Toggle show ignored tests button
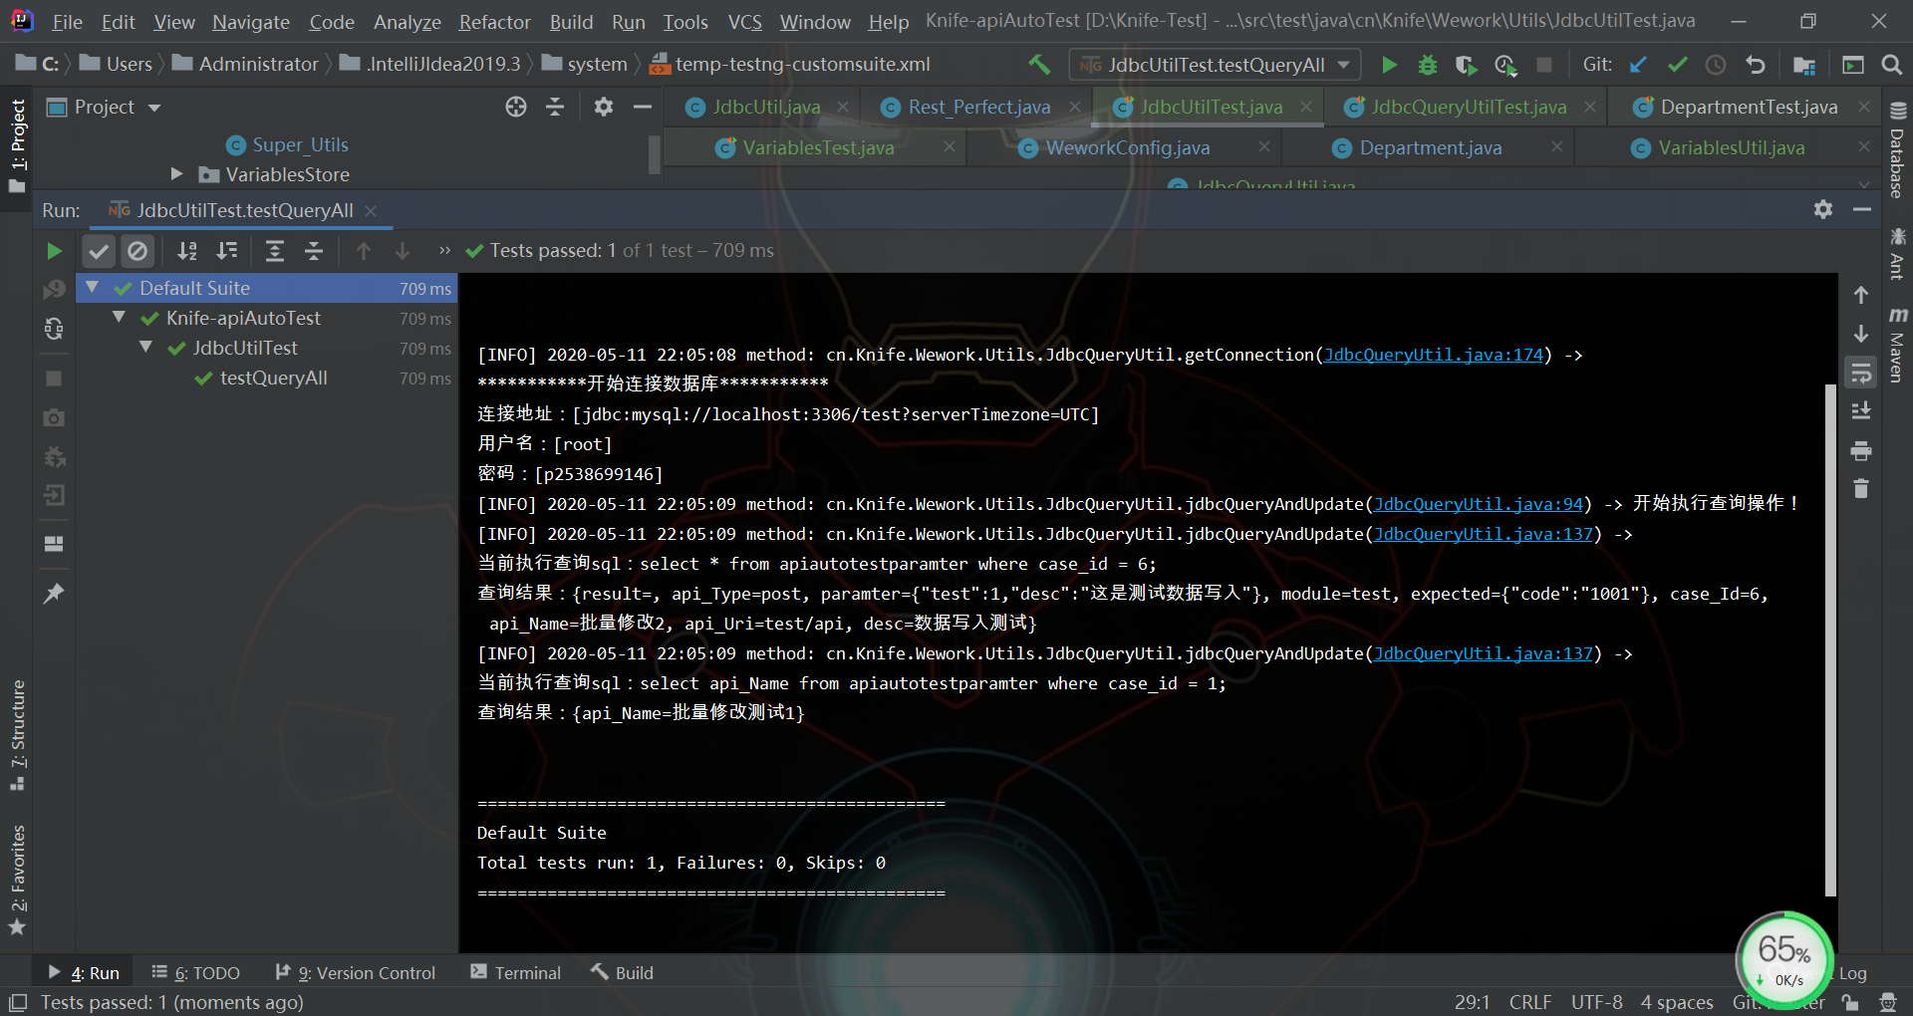The height and width of the screenshot is (1016, 1913). [x=137, y=251]
